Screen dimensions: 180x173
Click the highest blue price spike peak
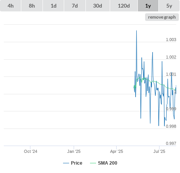[136, 31]
